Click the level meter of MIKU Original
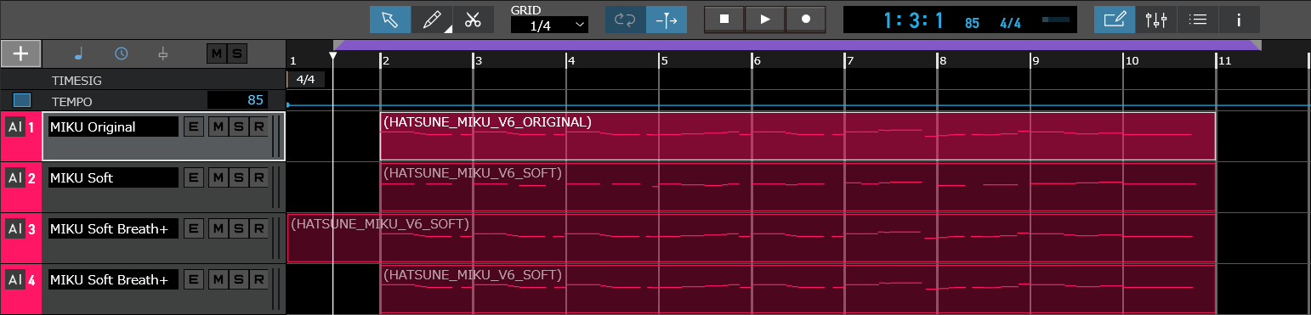Screen dimensions: 1311x315 pyautogui.click(x=275, y=136)
